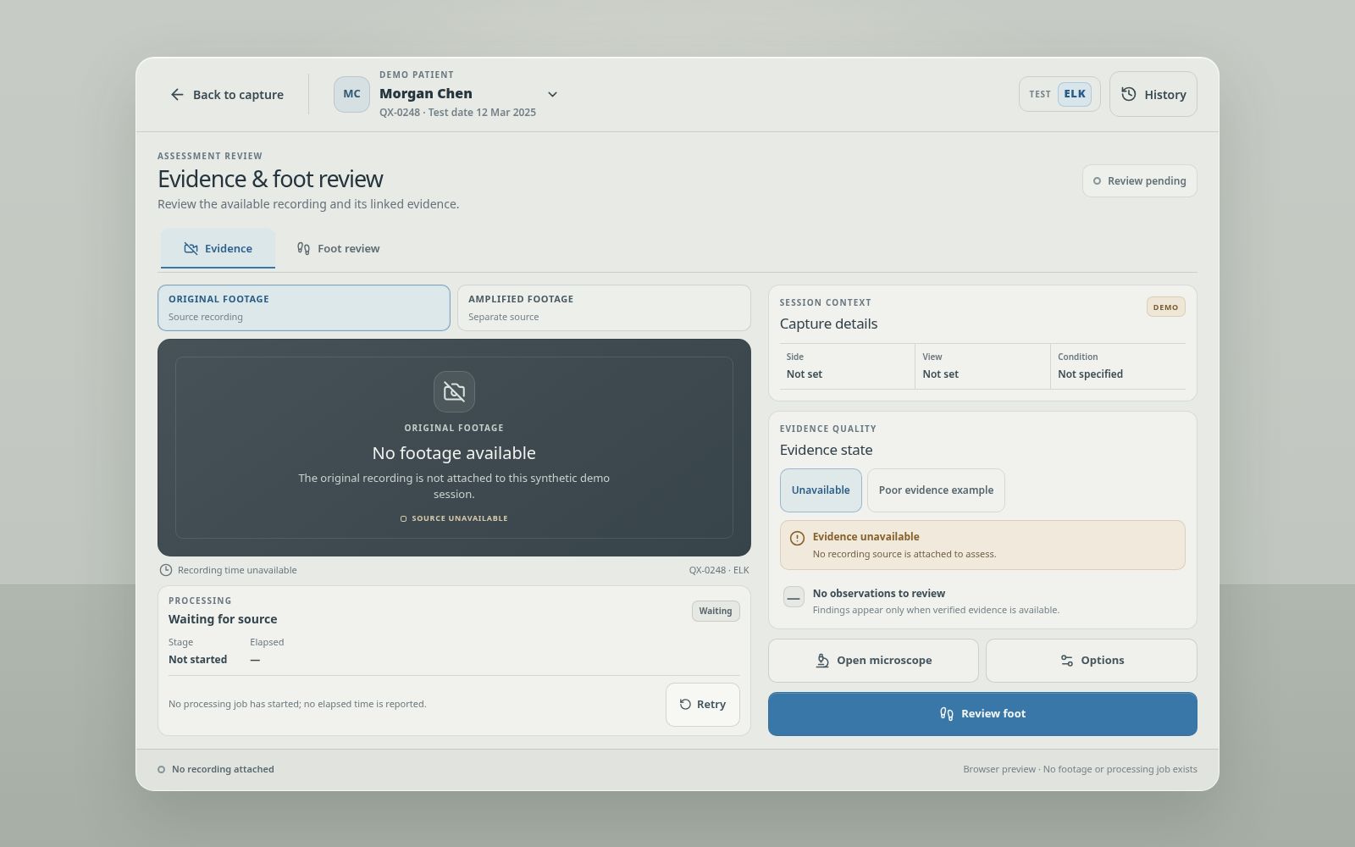Click the ELK test badge

click(1075, 94)
